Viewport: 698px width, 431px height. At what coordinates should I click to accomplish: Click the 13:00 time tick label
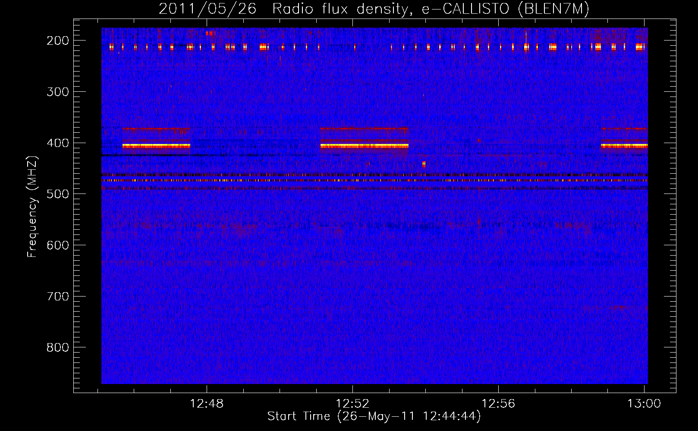click(644, 404)
